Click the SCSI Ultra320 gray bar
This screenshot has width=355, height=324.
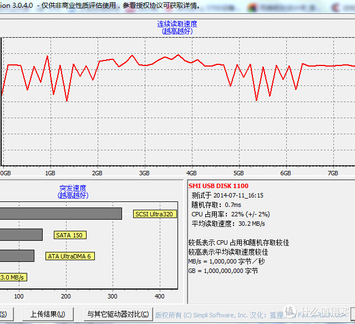pyautogui.click(x=60, y=214)
